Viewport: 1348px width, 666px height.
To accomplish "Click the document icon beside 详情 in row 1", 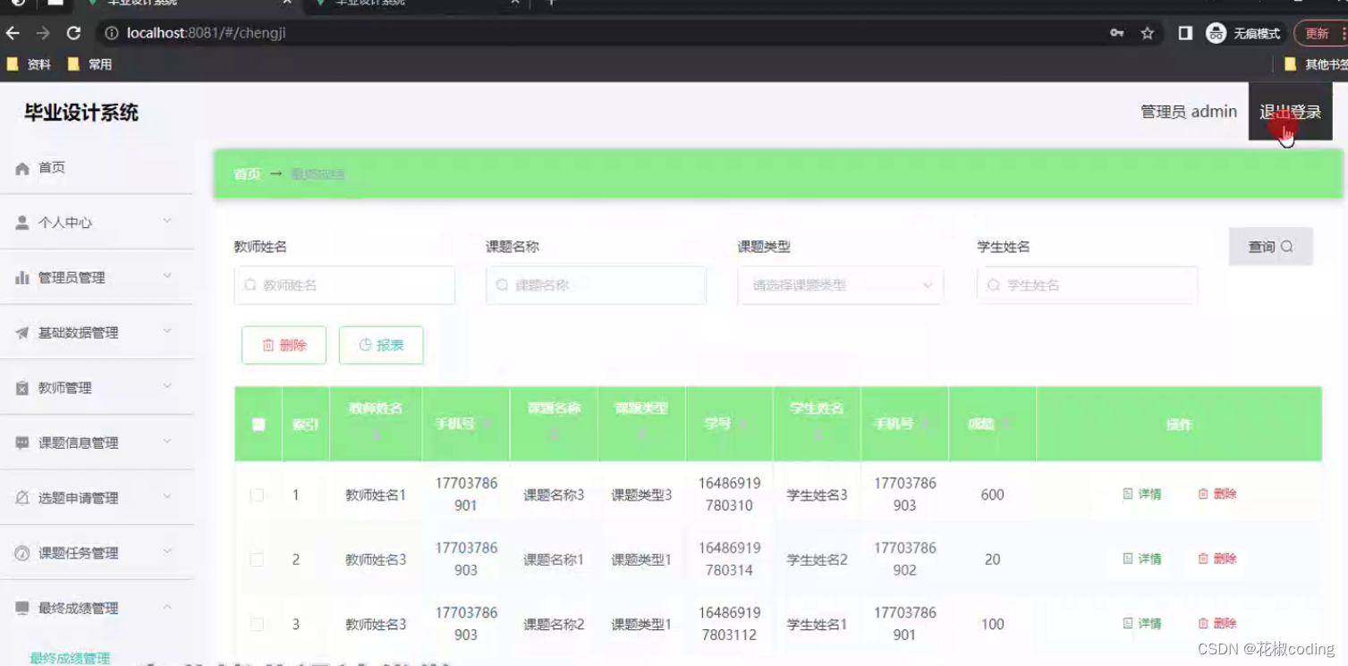I will (1125, 493).
